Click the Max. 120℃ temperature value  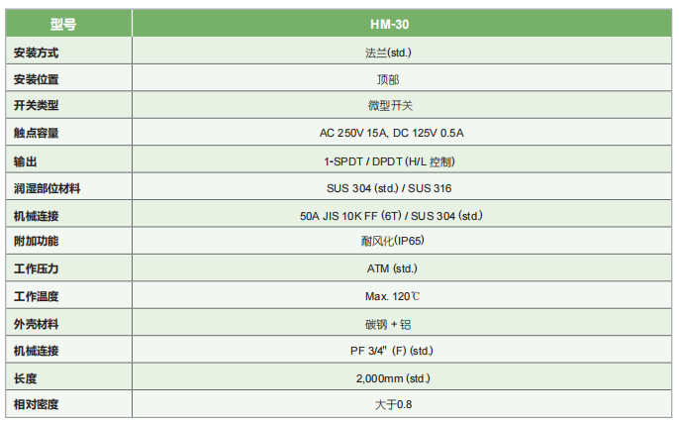393,296
